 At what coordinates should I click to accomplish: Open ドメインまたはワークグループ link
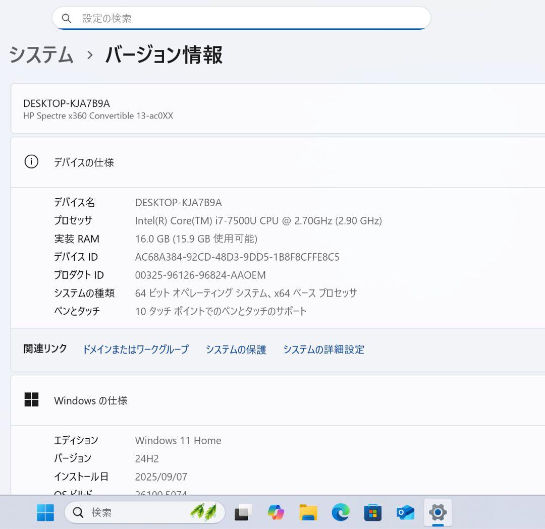click(136, 349)
